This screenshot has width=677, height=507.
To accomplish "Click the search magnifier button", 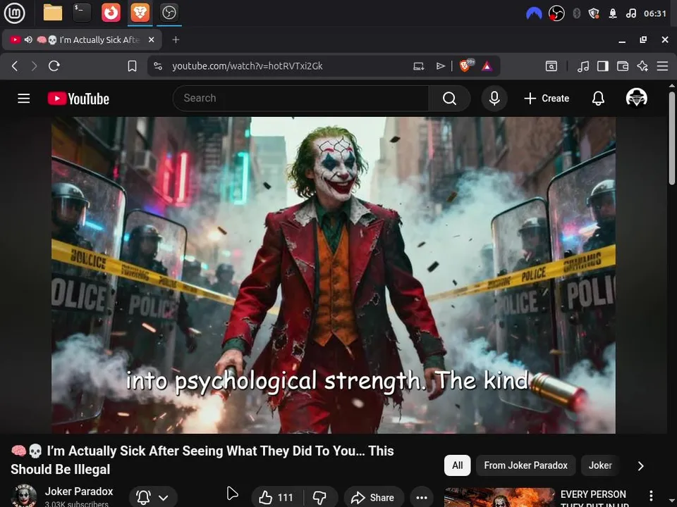I will click(449, 99).
